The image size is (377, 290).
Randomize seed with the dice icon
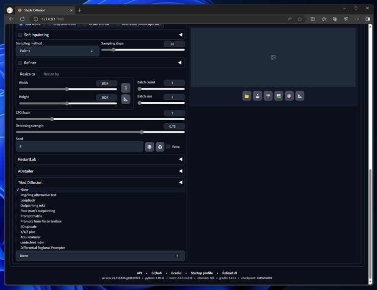click(x=149, y=147)
